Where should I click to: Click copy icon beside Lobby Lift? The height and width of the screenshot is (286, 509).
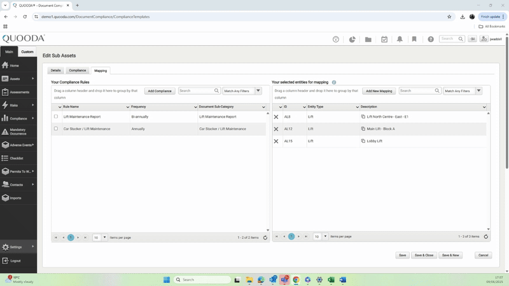[363, 141]
